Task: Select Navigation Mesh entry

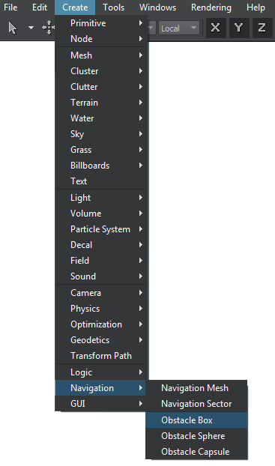Action: pyautogui.click(x=196, y=388)
